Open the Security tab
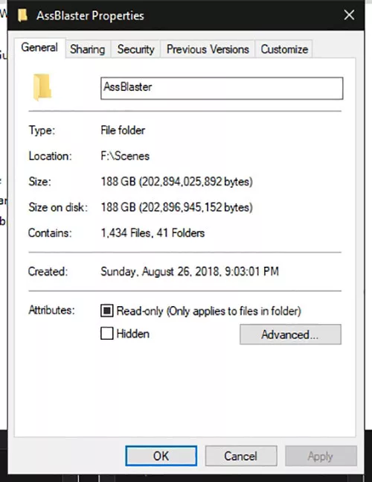The image size is (372, 482). click(x=135, y=49)
